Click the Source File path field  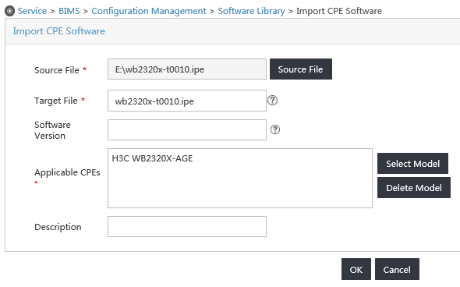pos(187,69)
